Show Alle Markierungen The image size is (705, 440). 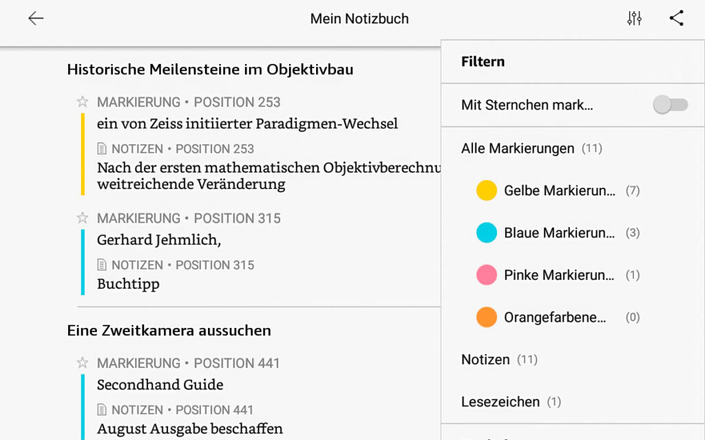coord(518,148)
